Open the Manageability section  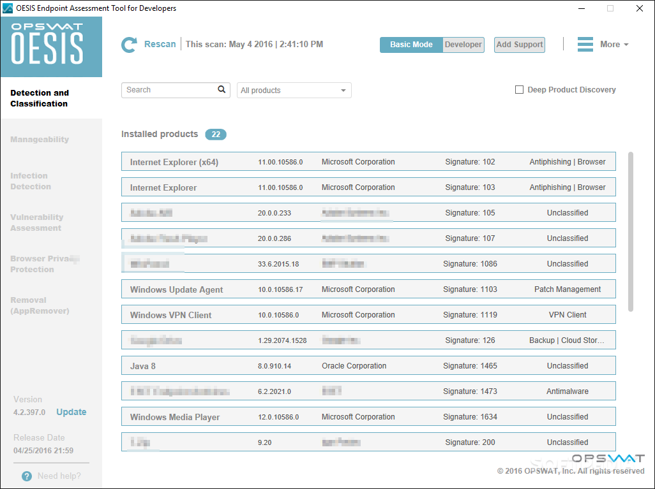40,140
